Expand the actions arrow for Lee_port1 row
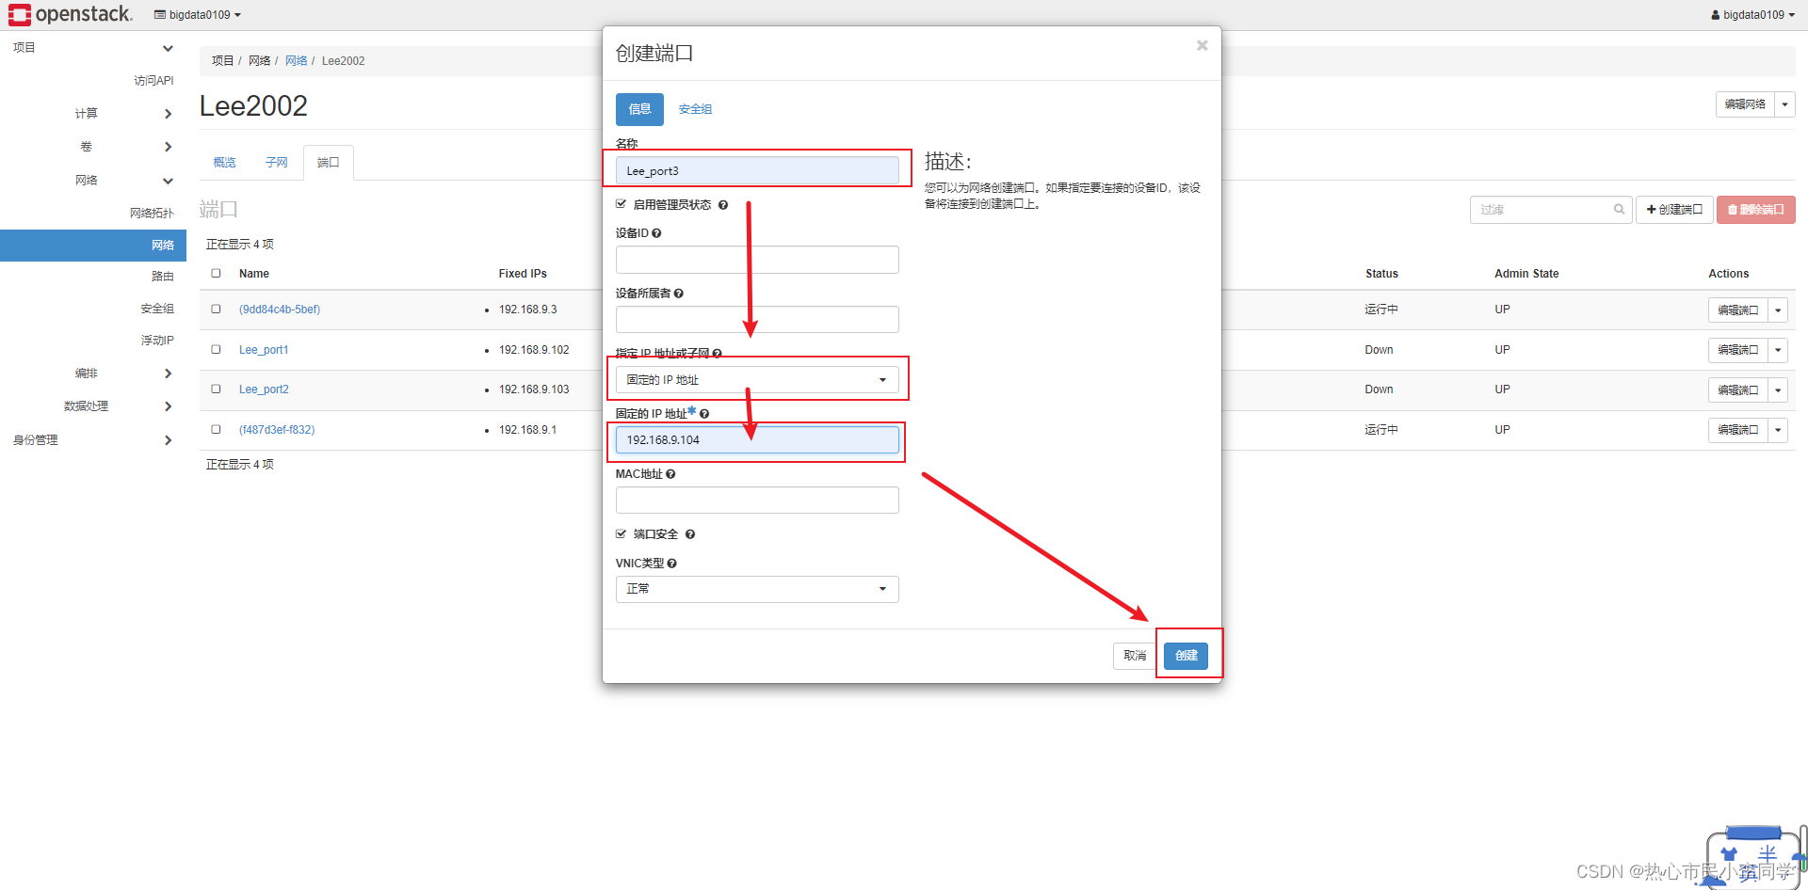The width and height of the screenshot is (1808, 890). point(1778,350)
